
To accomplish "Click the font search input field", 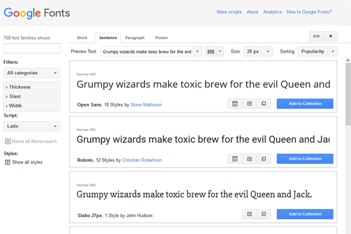I will 32,49.
